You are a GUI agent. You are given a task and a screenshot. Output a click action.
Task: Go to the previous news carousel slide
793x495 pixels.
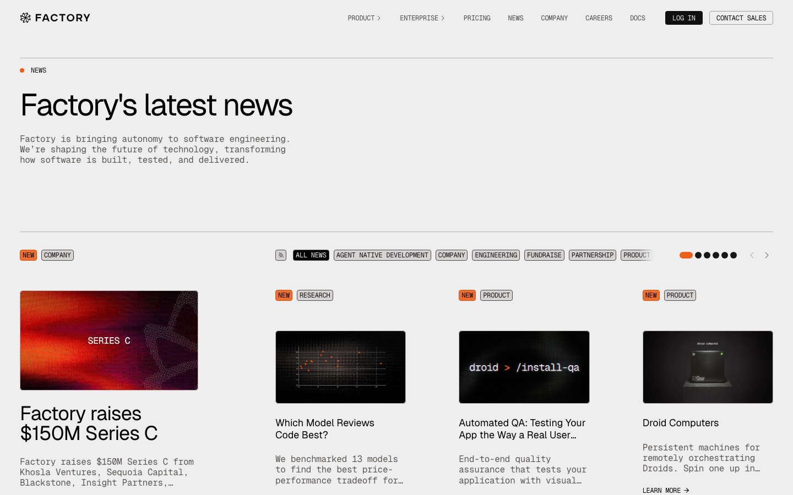(752, 255)
